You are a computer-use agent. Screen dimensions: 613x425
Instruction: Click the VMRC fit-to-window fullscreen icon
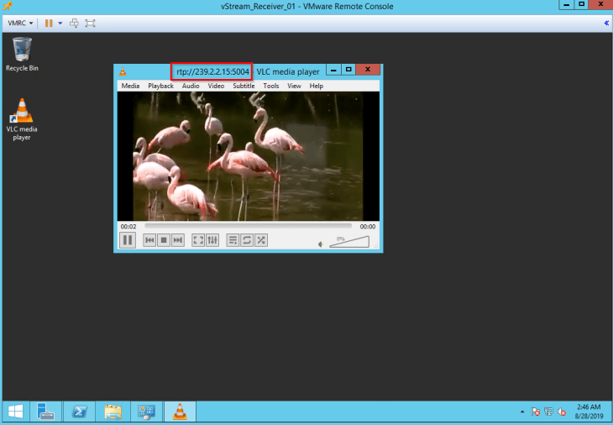pos(91,23)
